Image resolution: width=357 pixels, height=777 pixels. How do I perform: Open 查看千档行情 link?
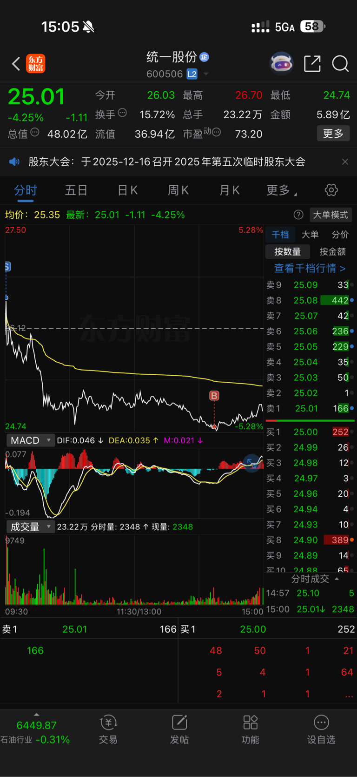click(310, 268)
